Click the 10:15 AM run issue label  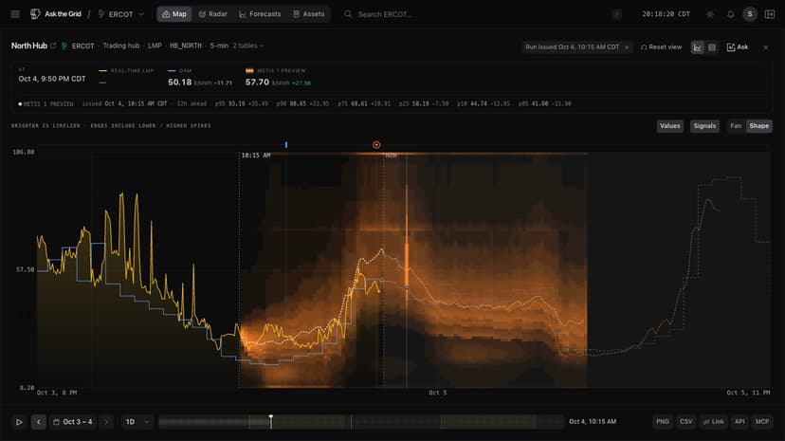point(256,156)
